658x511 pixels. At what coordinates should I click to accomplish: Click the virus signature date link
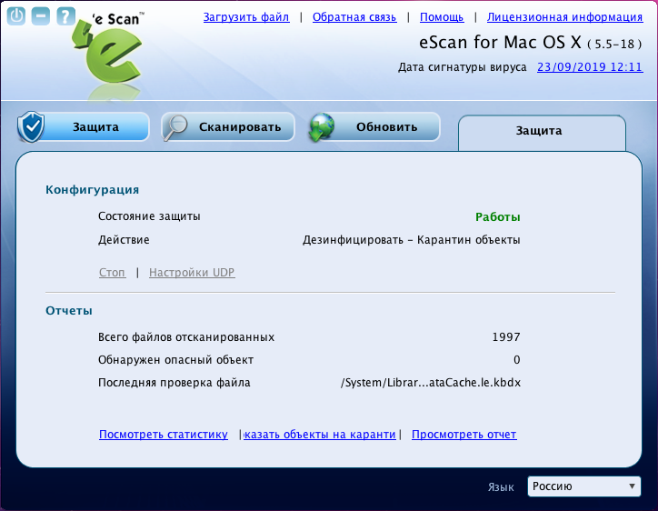pyautogui.click(x=590, y=66)
